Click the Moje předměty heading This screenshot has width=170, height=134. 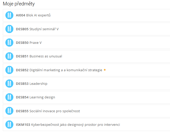[x=19, y=4]
